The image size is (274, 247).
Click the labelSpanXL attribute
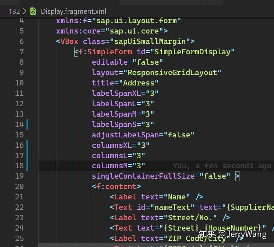point(116,93)
